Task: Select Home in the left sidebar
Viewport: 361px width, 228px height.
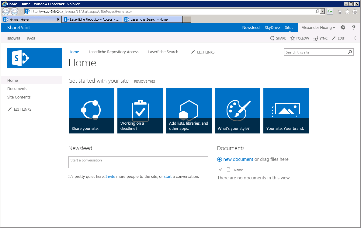Action: [x=32, y=80]
